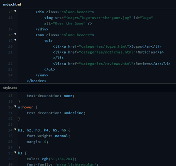Click line number 22 in index.html gutter

[x=10, y=64]
